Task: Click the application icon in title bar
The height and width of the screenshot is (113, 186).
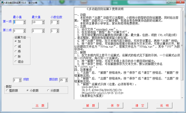Action: (3, 2)
